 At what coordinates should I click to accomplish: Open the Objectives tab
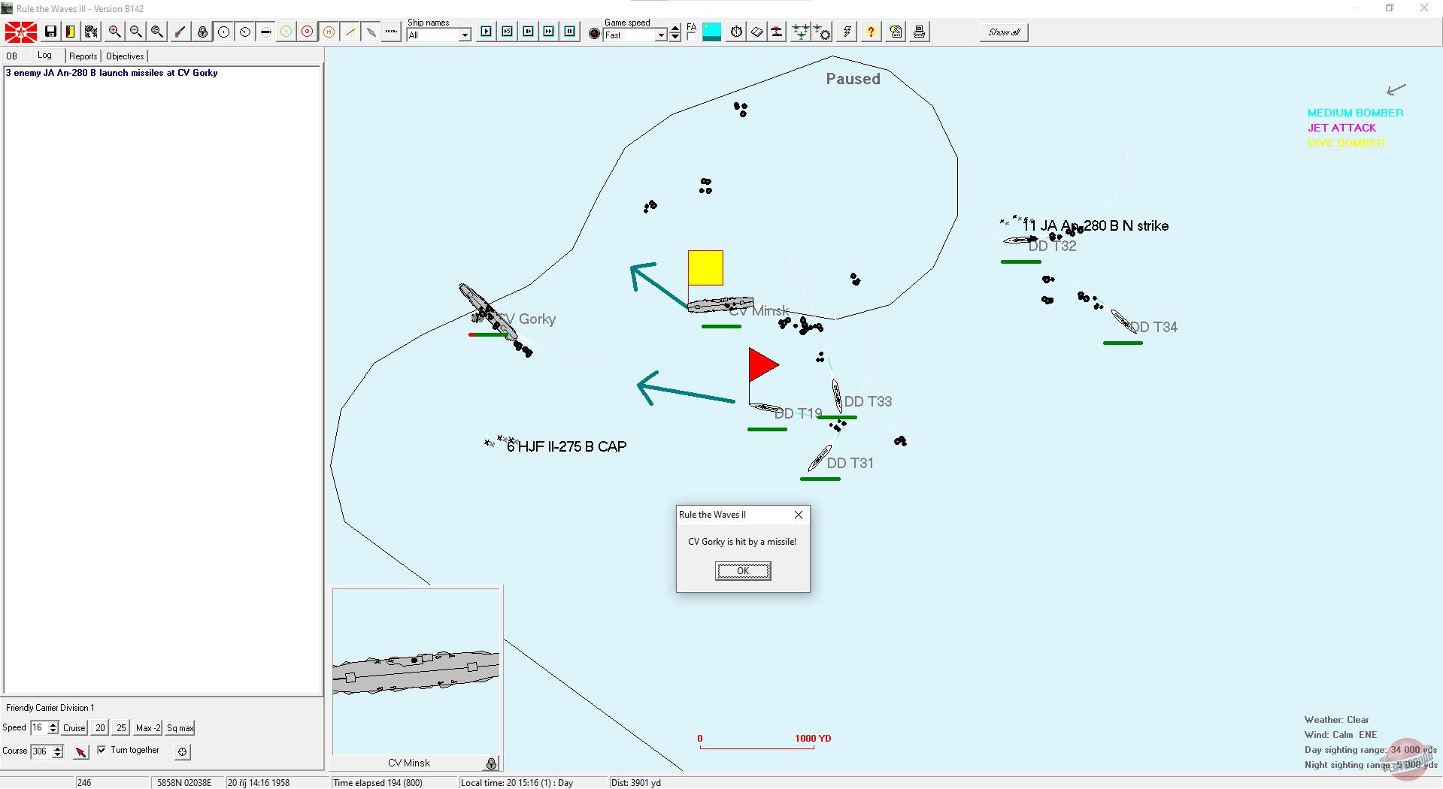pos(125,56)
